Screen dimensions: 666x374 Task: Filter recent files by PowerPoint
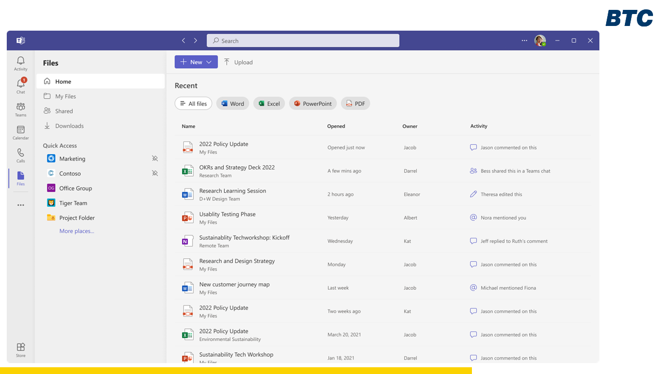[x=313, y=103]
